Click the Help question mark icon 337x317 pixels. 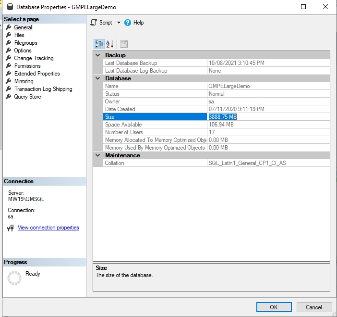(x=128, y=23)
